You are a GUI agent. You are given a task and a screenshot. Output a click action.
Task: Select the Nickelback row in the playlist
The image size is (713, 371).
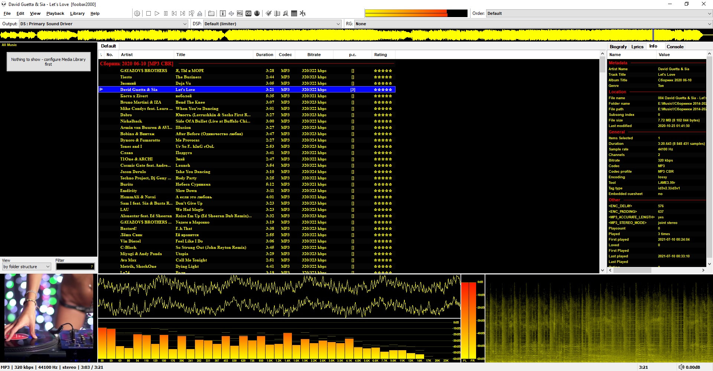coord(247,121)
